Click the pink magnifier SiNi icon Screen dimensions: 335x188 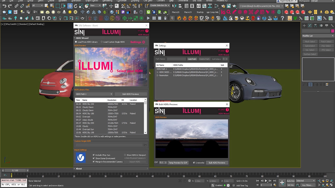[229, 12]
